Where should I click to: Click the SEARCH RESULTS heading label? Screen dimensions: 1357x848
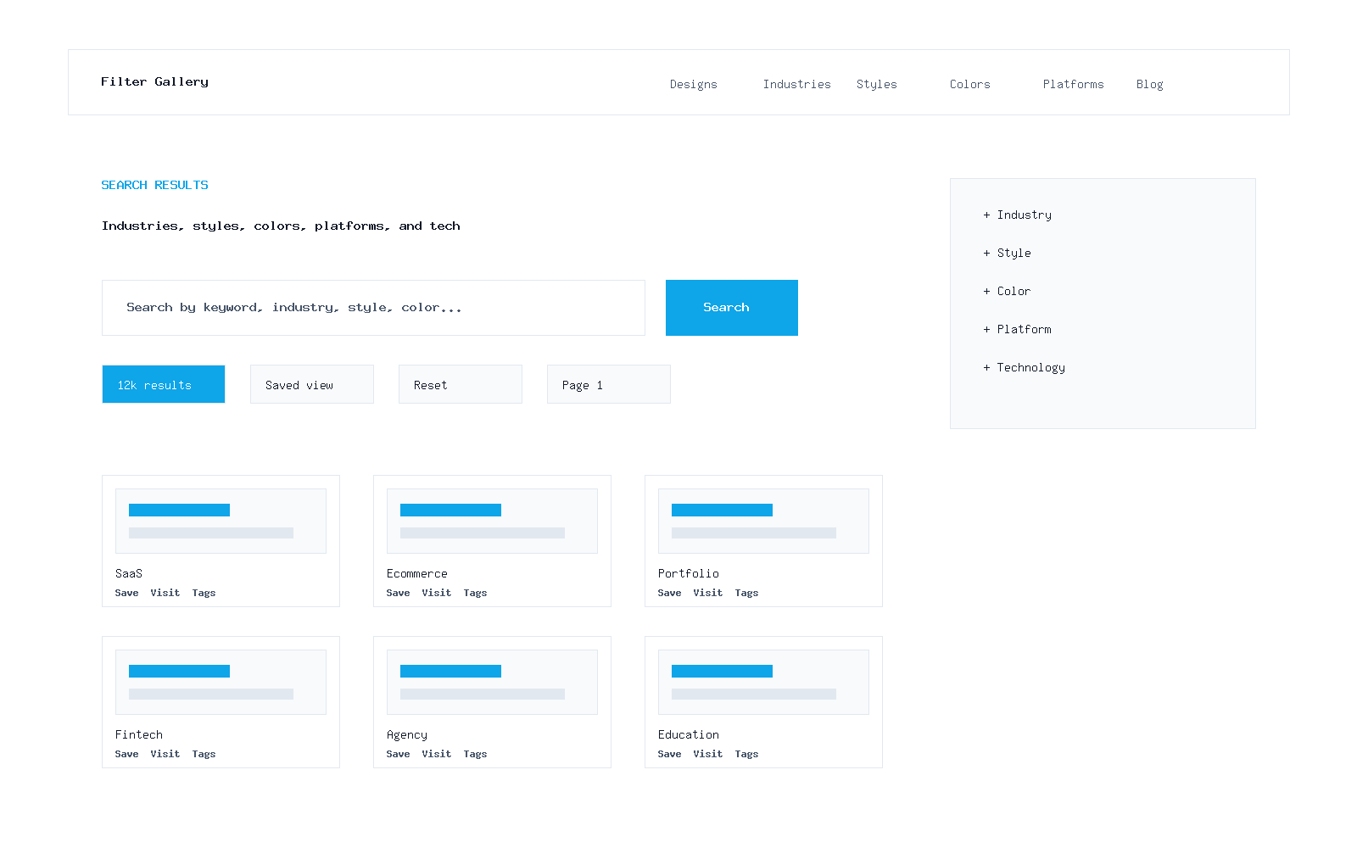[x=154, y=185]
